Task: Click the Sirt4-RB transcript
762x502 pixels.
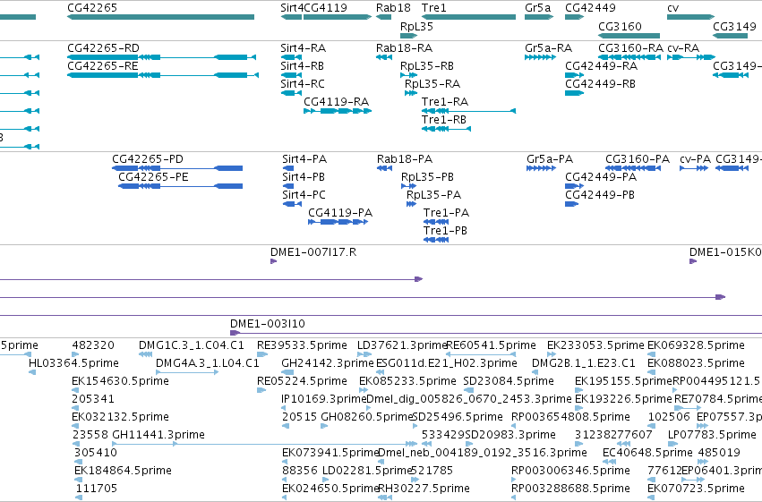Action: [291, 75]
